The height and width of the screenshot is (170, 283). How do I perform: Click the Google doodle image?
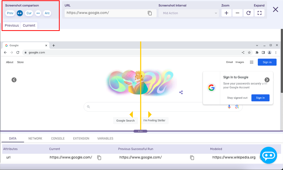(x=141, y=82)
